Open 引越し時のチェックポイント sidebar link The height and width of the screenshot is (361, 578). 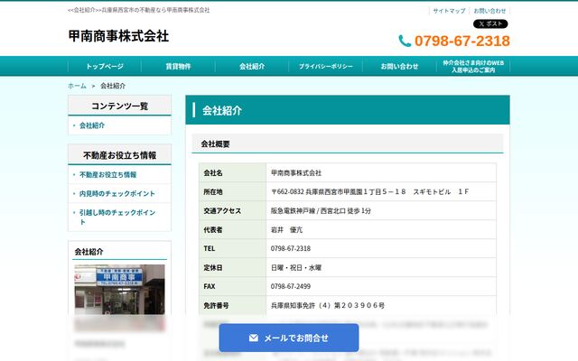coord(117,217)
